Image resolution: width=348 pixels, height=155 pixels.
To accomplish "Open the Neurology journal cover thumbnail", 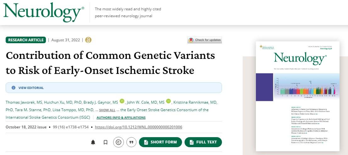I will 297,96.
